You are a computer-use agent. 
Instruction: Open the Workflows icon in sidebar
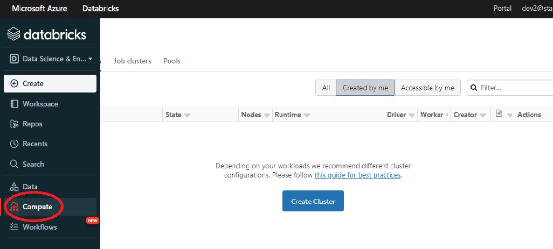(15, 227)
